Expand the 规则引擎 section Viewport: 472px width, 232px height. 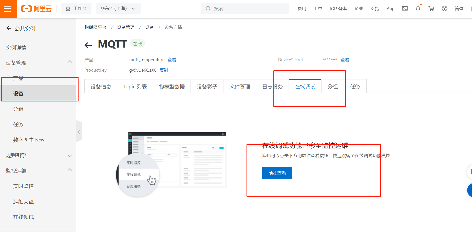click(70, 156)
